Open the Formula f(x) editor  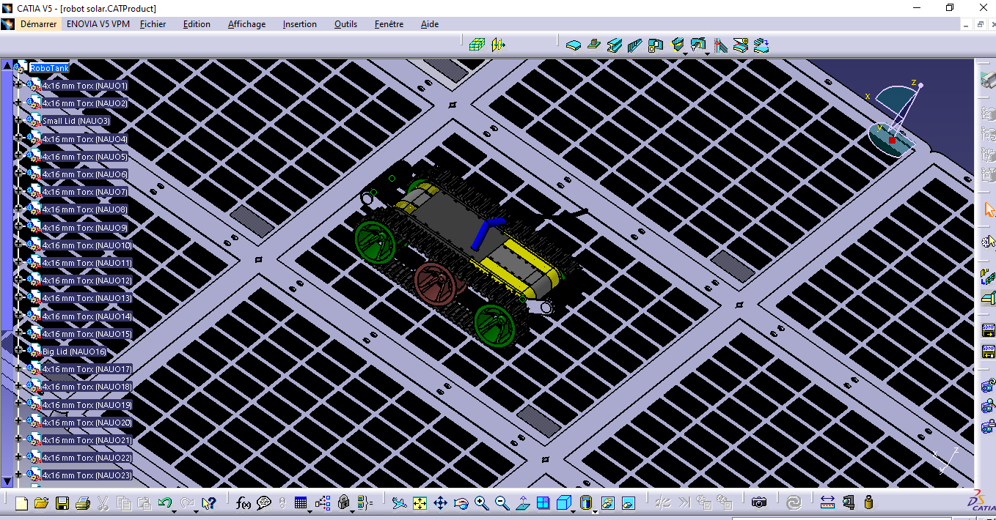tap(243, 503)
